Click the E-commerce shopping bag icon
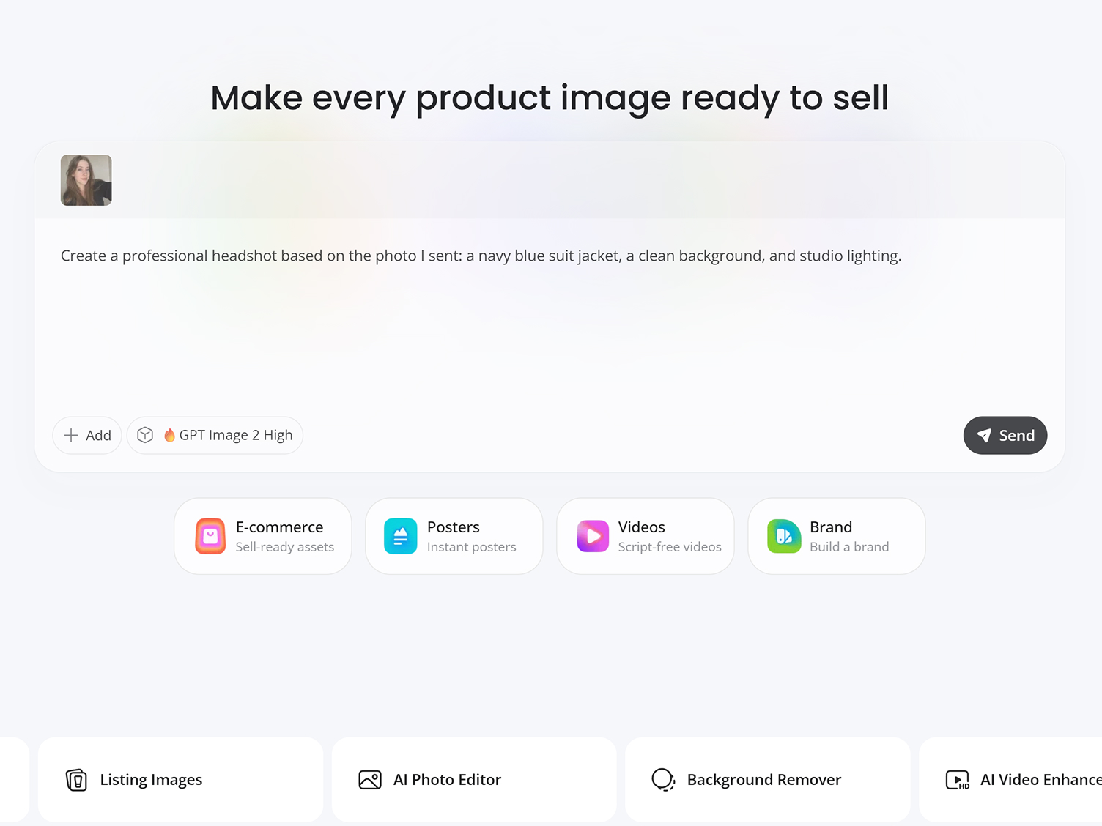The height and width of the screenshot is (826, 1102). [210, 536]
